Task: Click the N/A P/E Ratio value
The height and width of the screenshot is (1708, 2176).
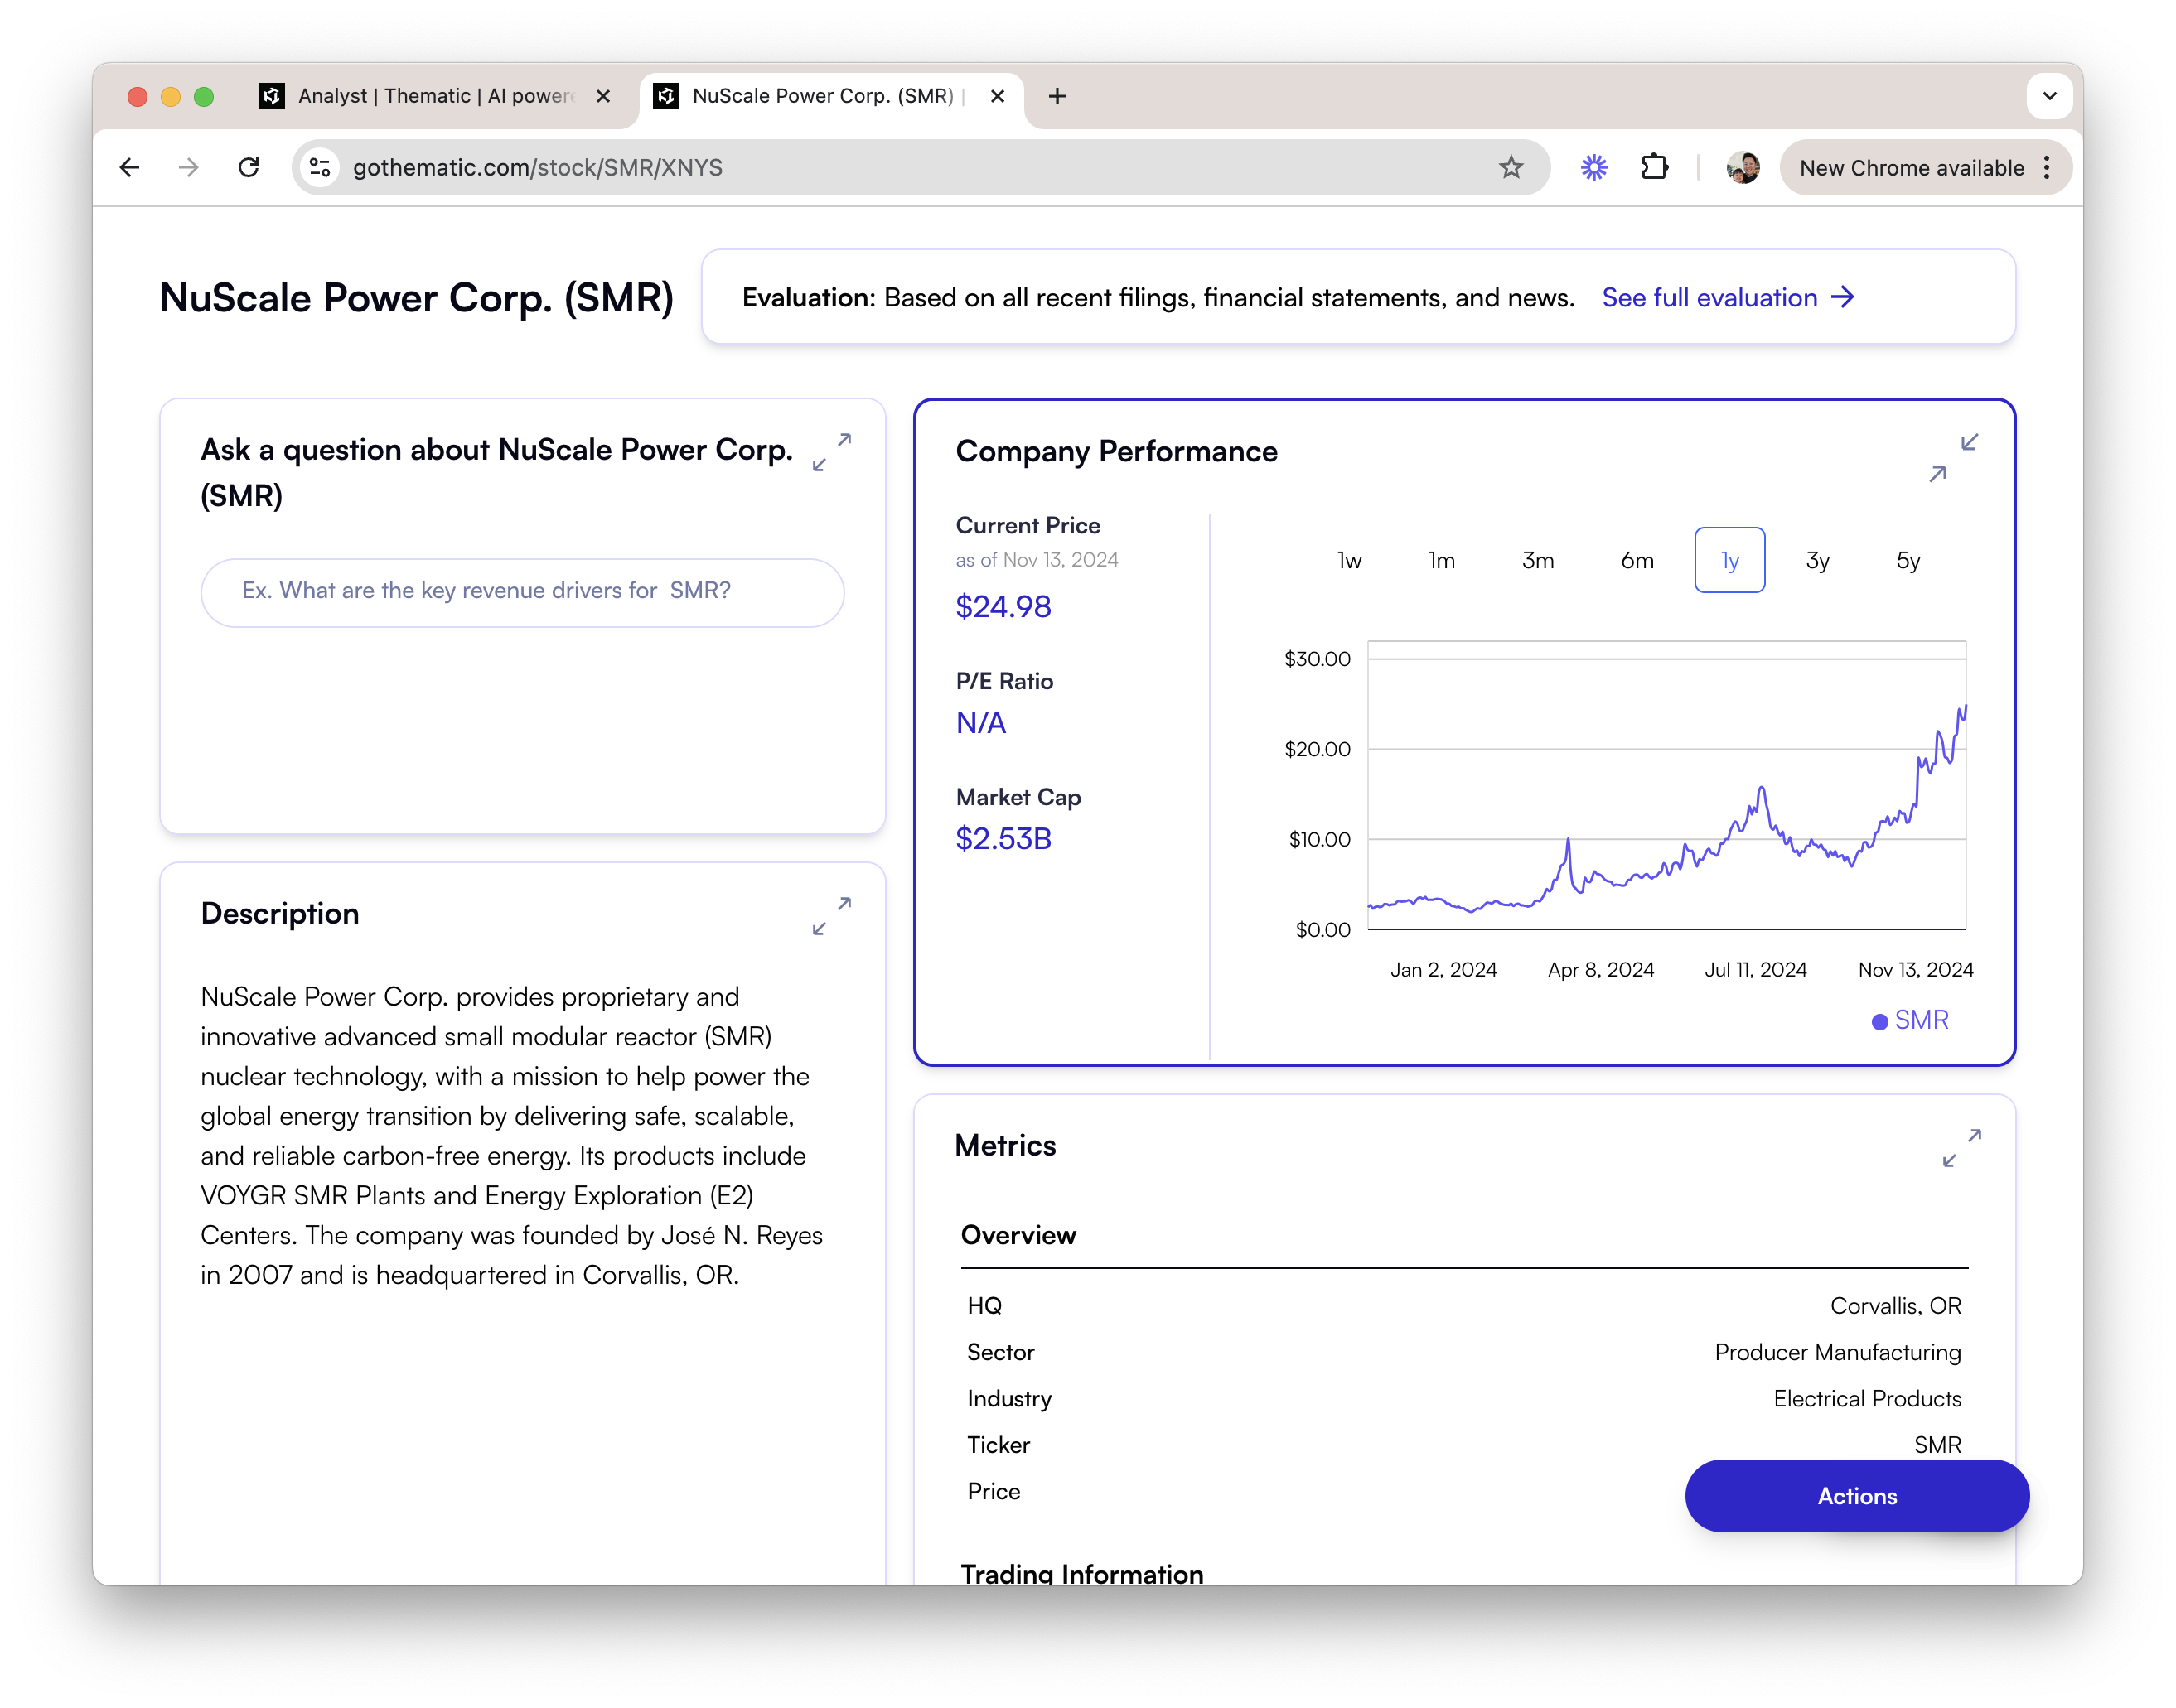Action: (x=980, y=722)
